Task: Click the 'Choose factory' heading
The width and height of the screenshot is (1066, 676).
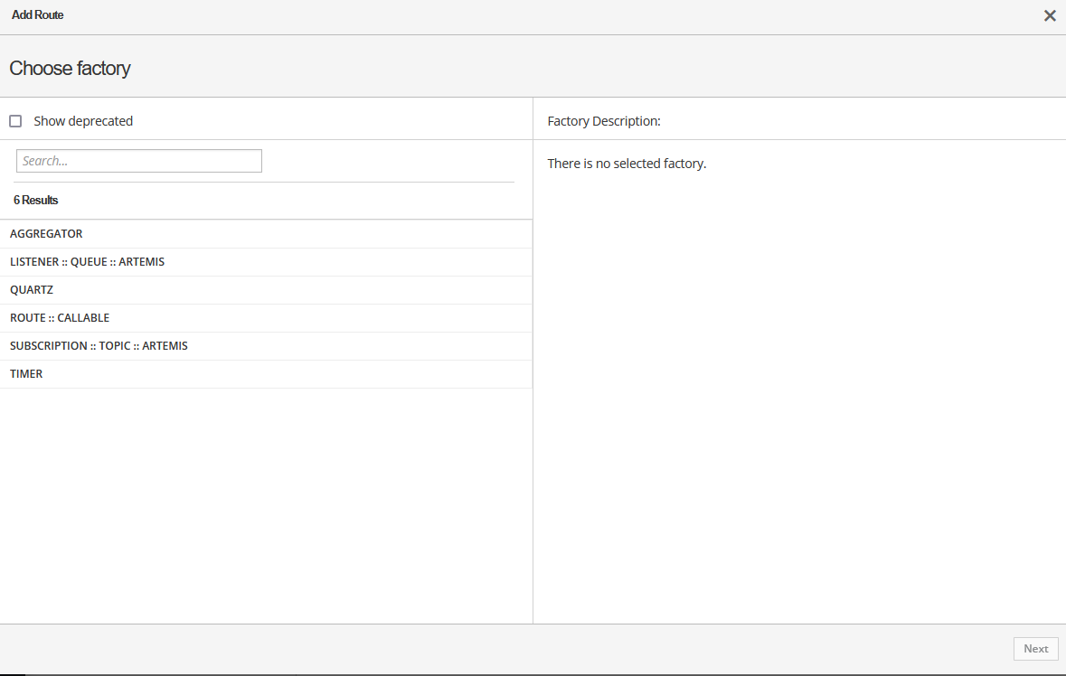Action: pos(70,69)
